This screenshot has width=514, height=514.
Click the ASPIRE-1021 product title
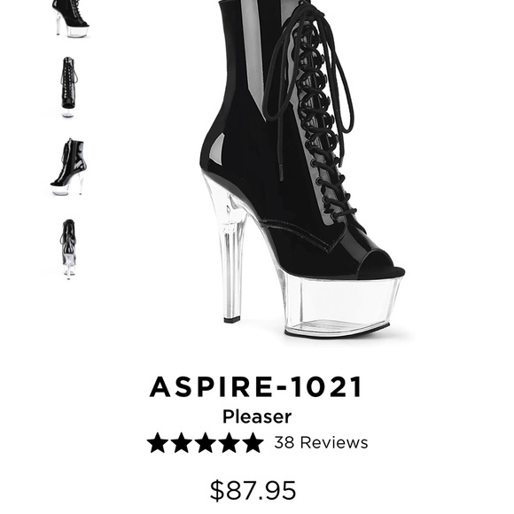256,386
